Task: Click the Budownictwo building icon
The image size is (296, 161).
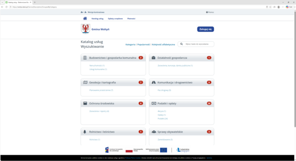Action: (x=85, y=58)
